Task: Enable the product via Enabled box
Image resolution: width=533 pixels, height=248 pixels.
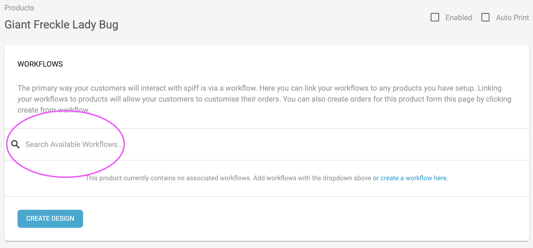Action: tap(435, 17)
